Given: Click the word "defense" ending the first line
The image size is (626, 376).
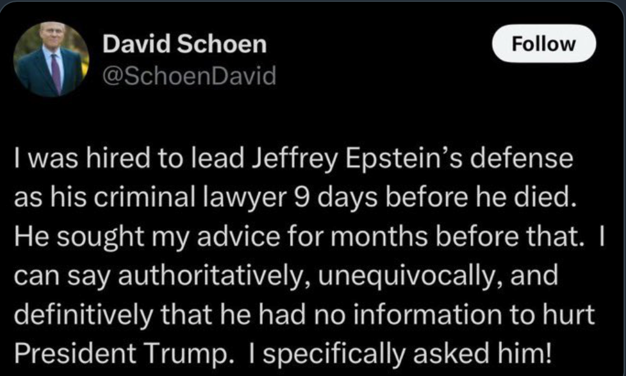Looking at the screenshot, I should pyautogui.click(x=521, y=159).
